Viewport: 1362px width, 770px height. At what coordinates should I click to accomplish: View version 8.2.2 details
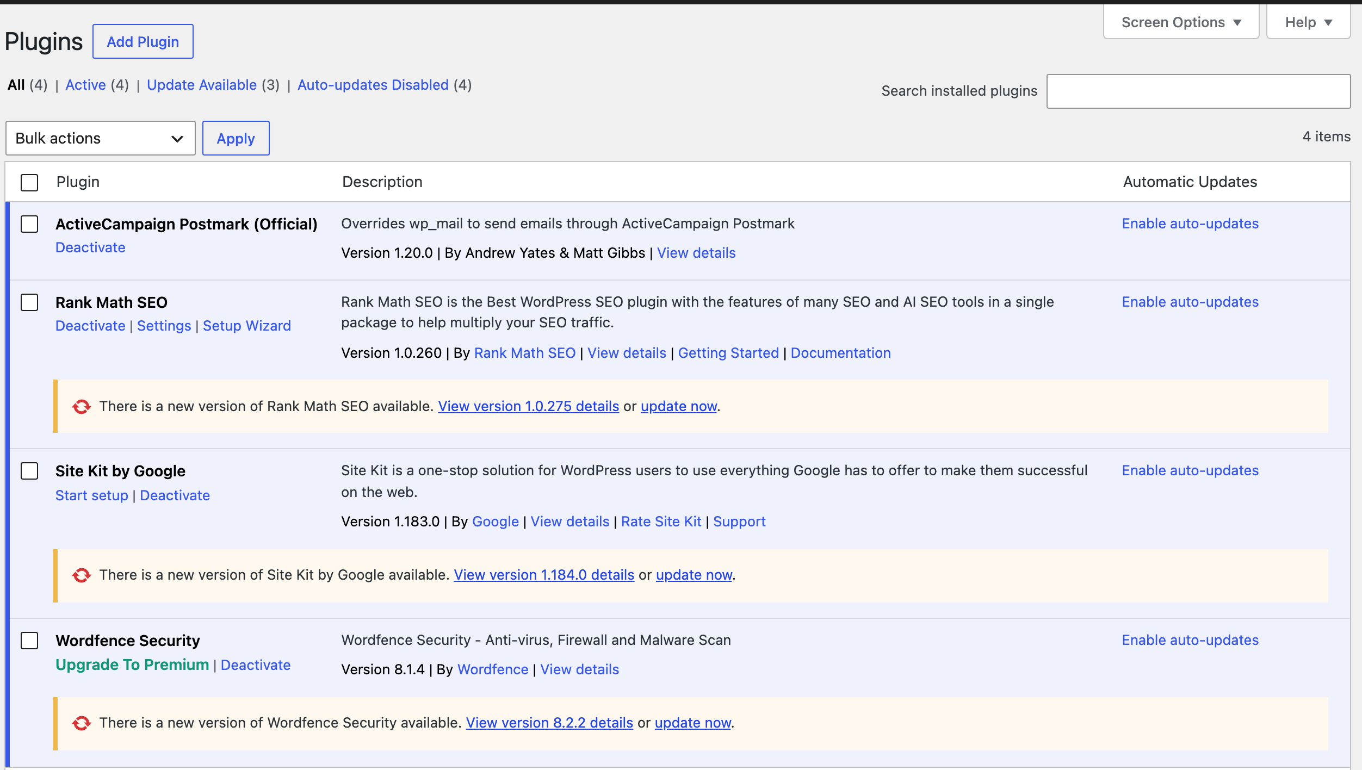[549, 723]
